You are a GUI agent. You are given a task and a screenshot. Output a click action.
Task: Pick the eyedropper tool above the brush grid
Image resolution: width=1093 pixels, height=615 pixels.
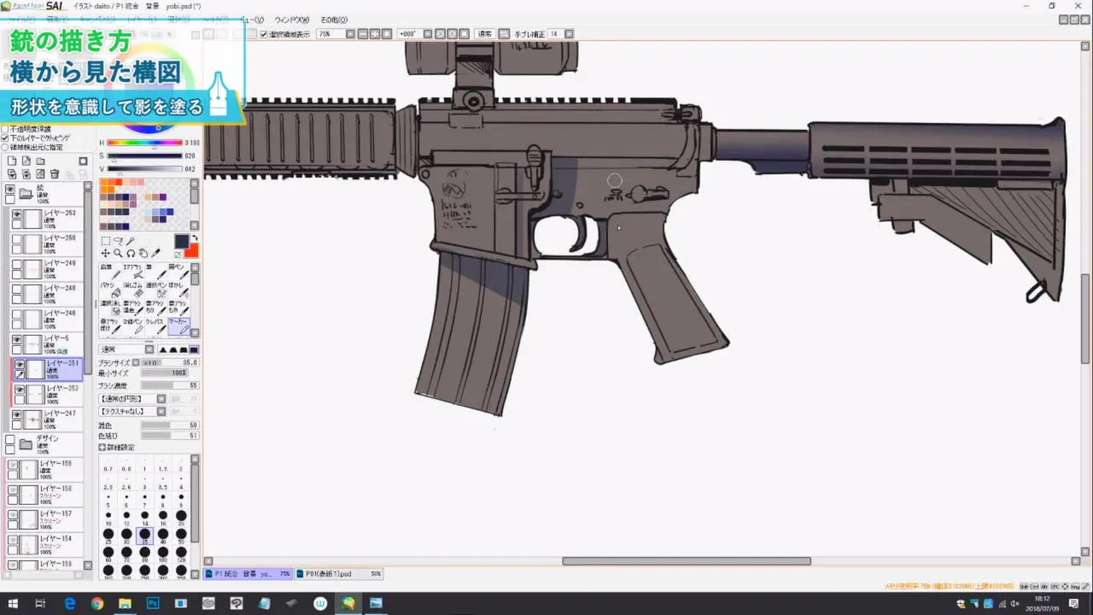155,253
